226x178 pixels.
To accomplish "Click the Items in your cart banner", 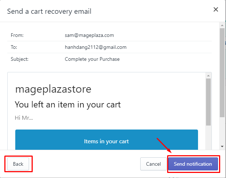I will coord(106,140).
